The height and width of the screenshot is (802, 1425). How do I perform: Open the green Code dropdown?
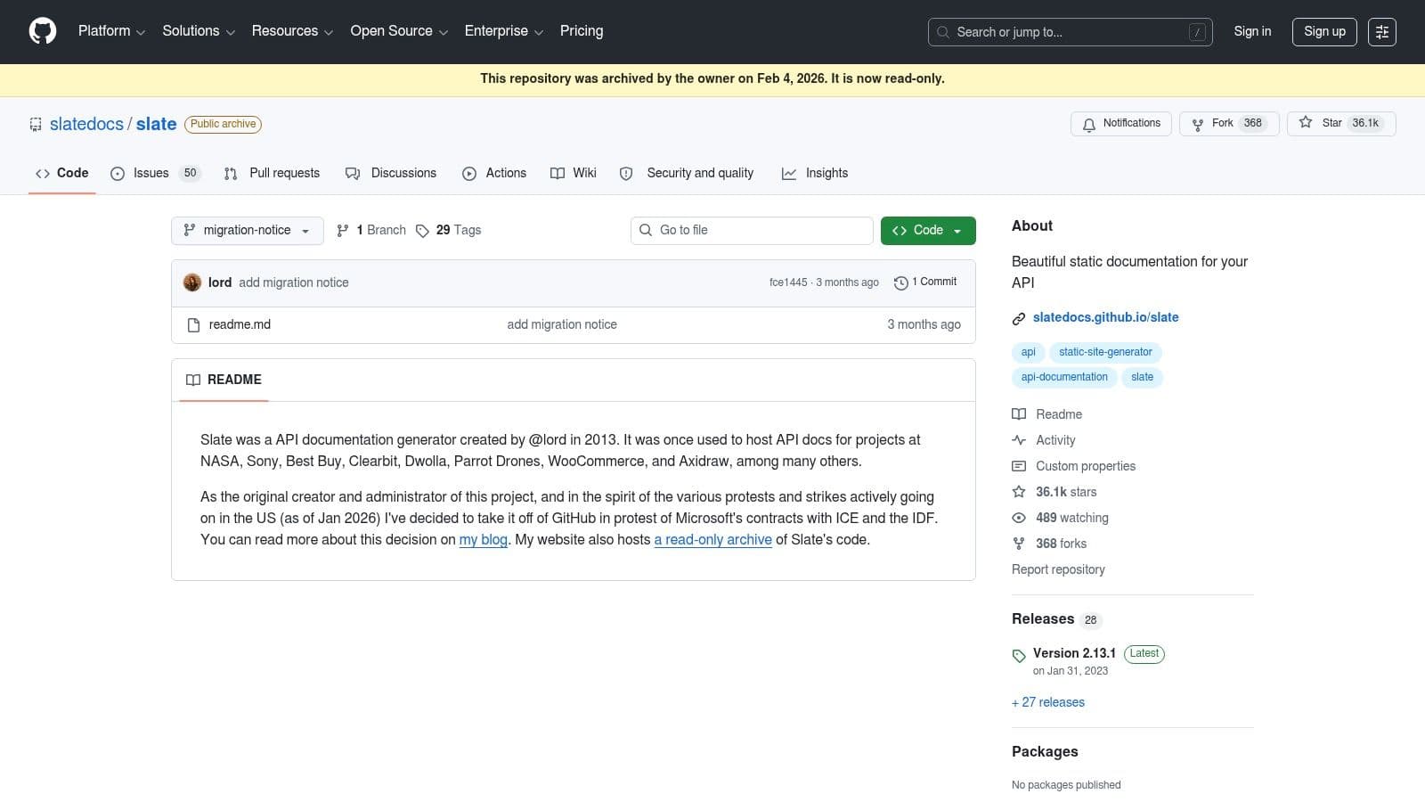click(928, 230)
